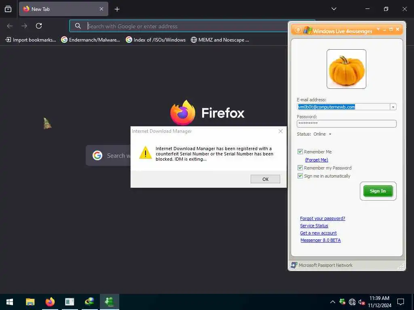Click the Google search box on new tab page
This screenshot has width=414, height=310.
point(108,155)
